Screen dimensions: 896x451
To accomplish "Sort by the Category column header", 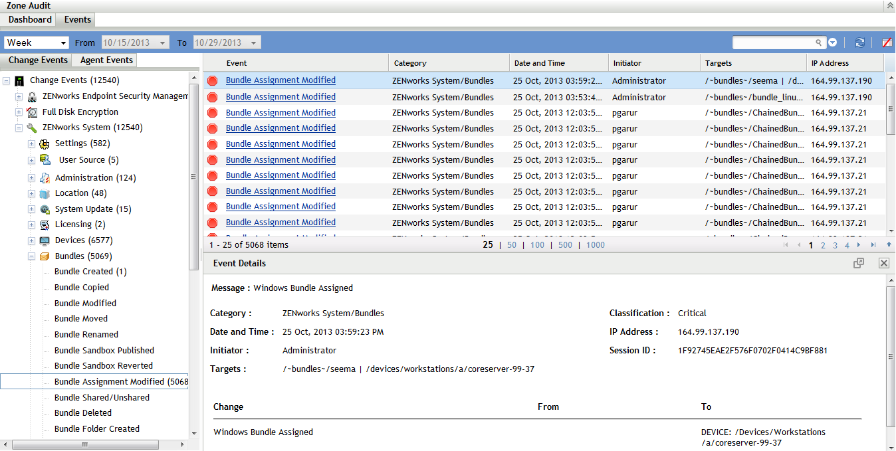I will click(449, 63).
